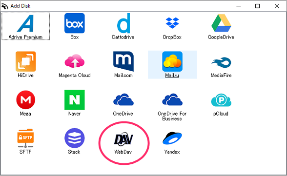Select the red Mega icon

click(25, 100)
